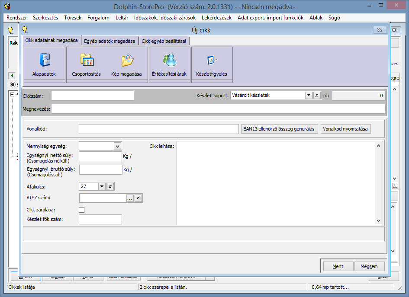Open the Leltár menu
The width and height of the screenshot is (409, 297).
[x=122, y=18]
